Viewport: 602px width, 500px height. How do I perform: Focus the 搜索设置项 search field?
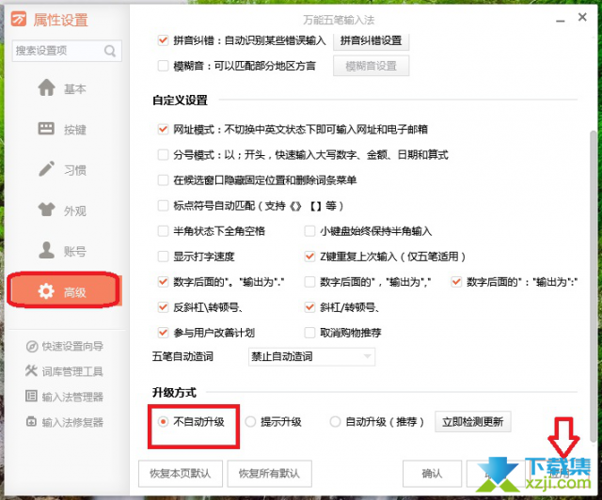click(x=67, y=51)
